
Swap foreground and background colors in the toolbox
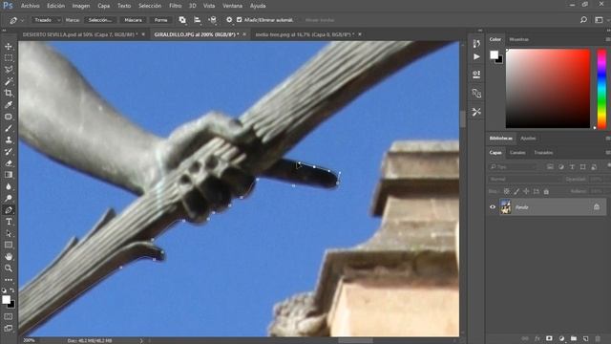point(12,290)
